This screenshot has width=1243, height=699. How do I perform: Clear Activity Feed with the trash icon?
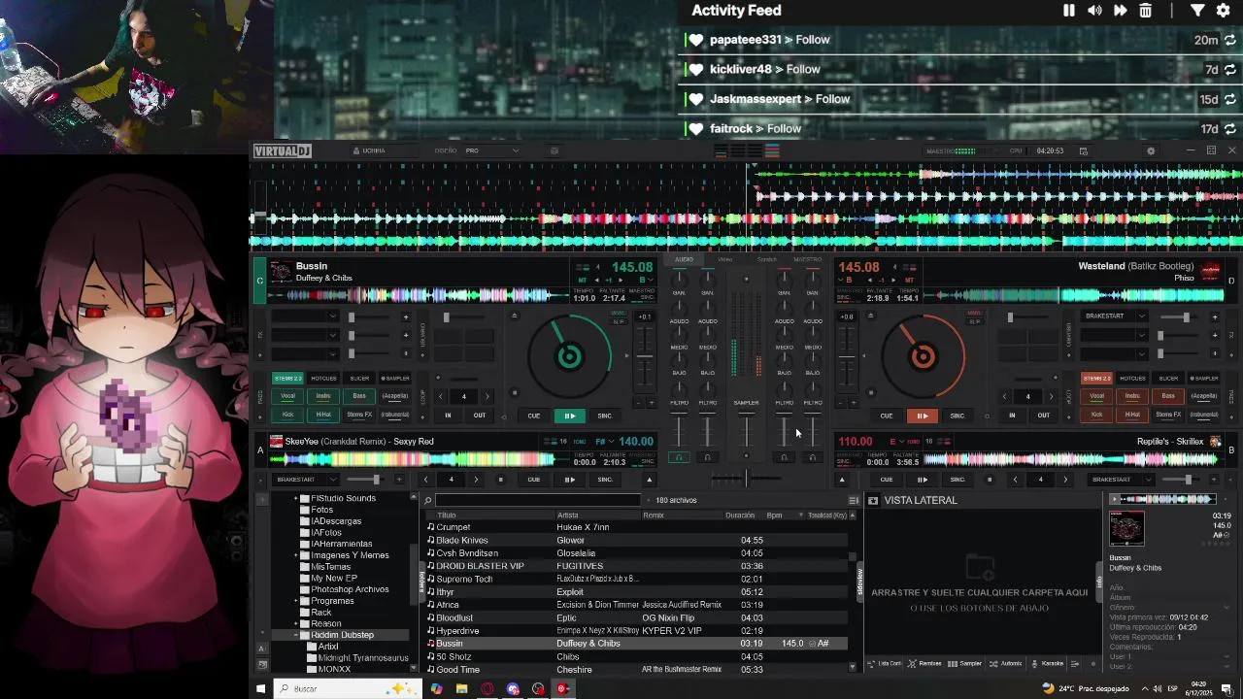pos(1146,11)
